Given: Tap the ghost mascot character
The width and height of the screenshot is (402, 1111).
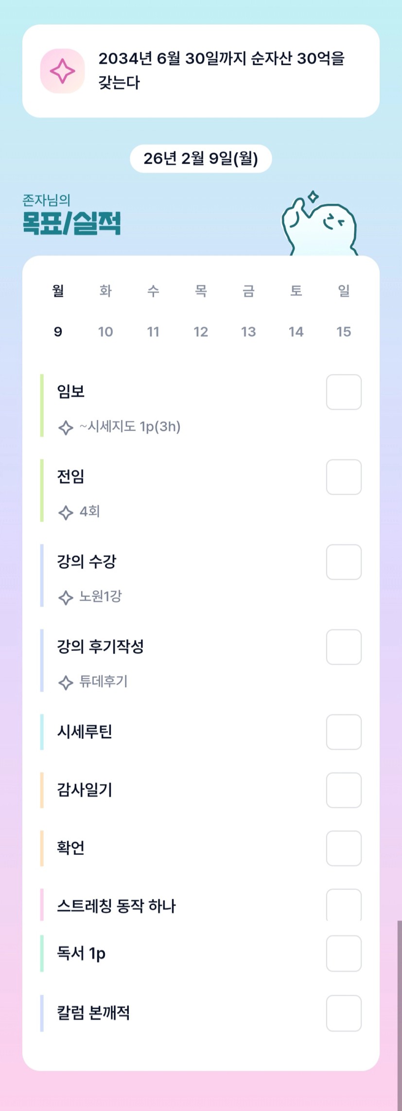Looking at the screenshot, I should coord(320,224).
